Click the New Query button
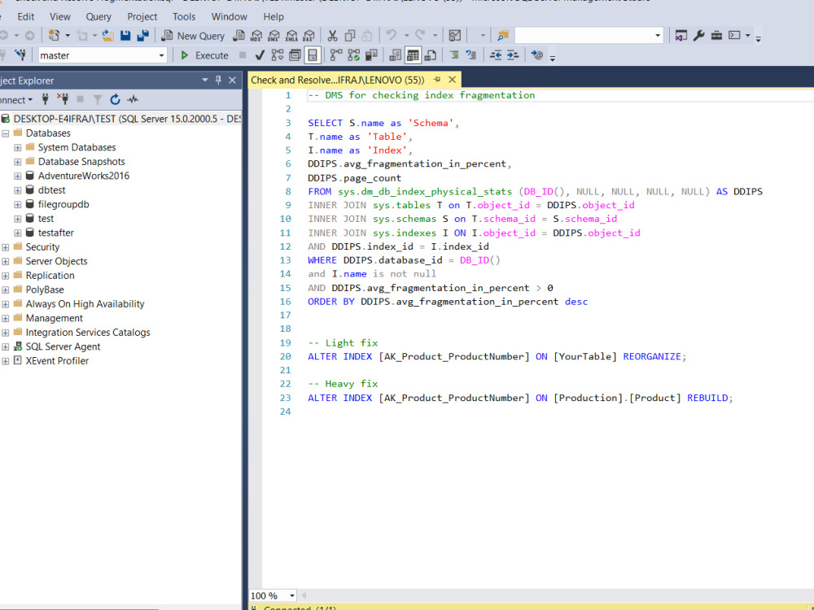 point(193,36)
